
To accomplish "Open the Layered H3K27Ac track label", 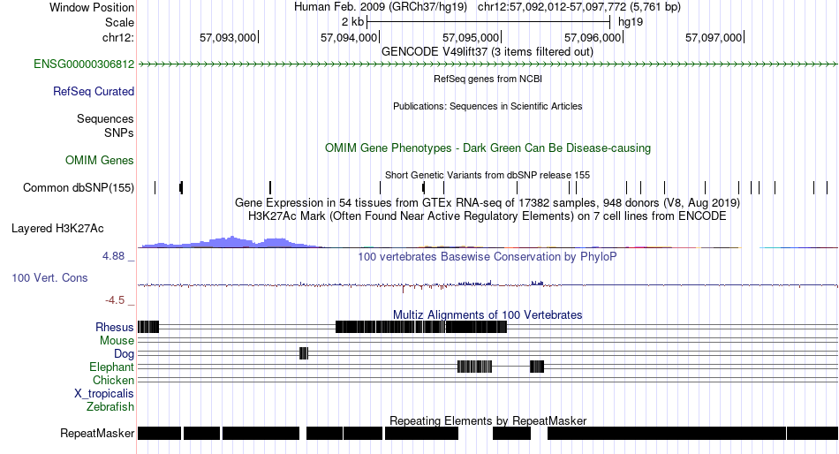I will tap(57, 229).
